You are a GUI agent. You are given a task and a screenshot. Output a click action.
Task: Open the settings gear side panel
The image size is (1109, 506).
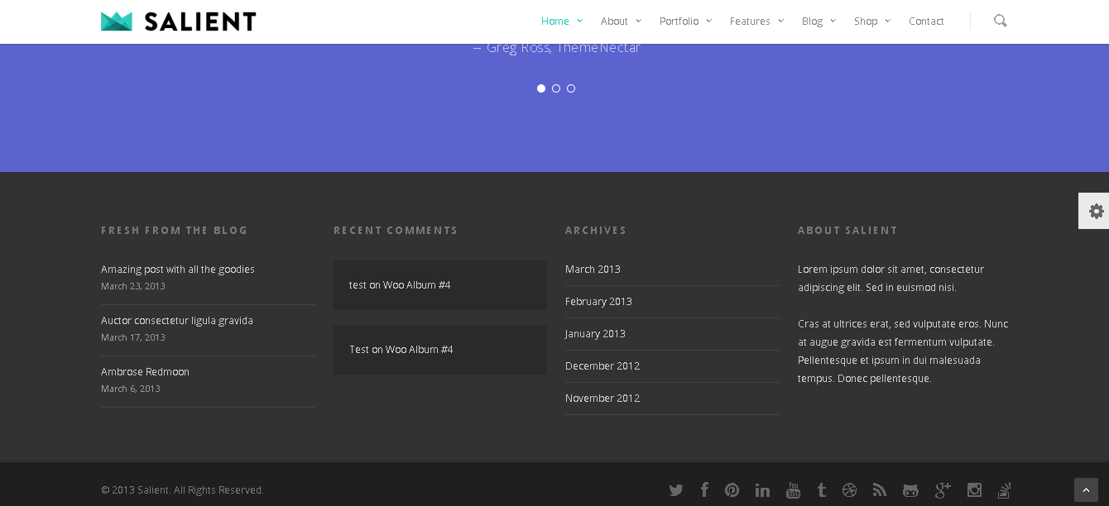click(x=1096, y=211)
